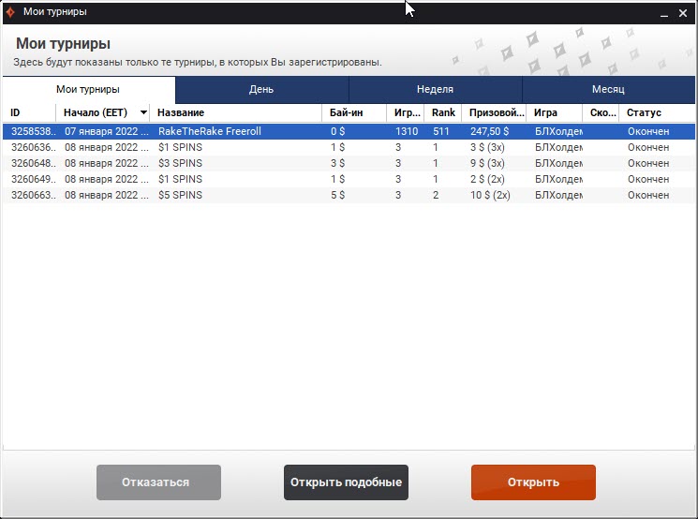698x519 pixels.
Task: Click the orange Открыть button
Action: click(x=533, y=482)
